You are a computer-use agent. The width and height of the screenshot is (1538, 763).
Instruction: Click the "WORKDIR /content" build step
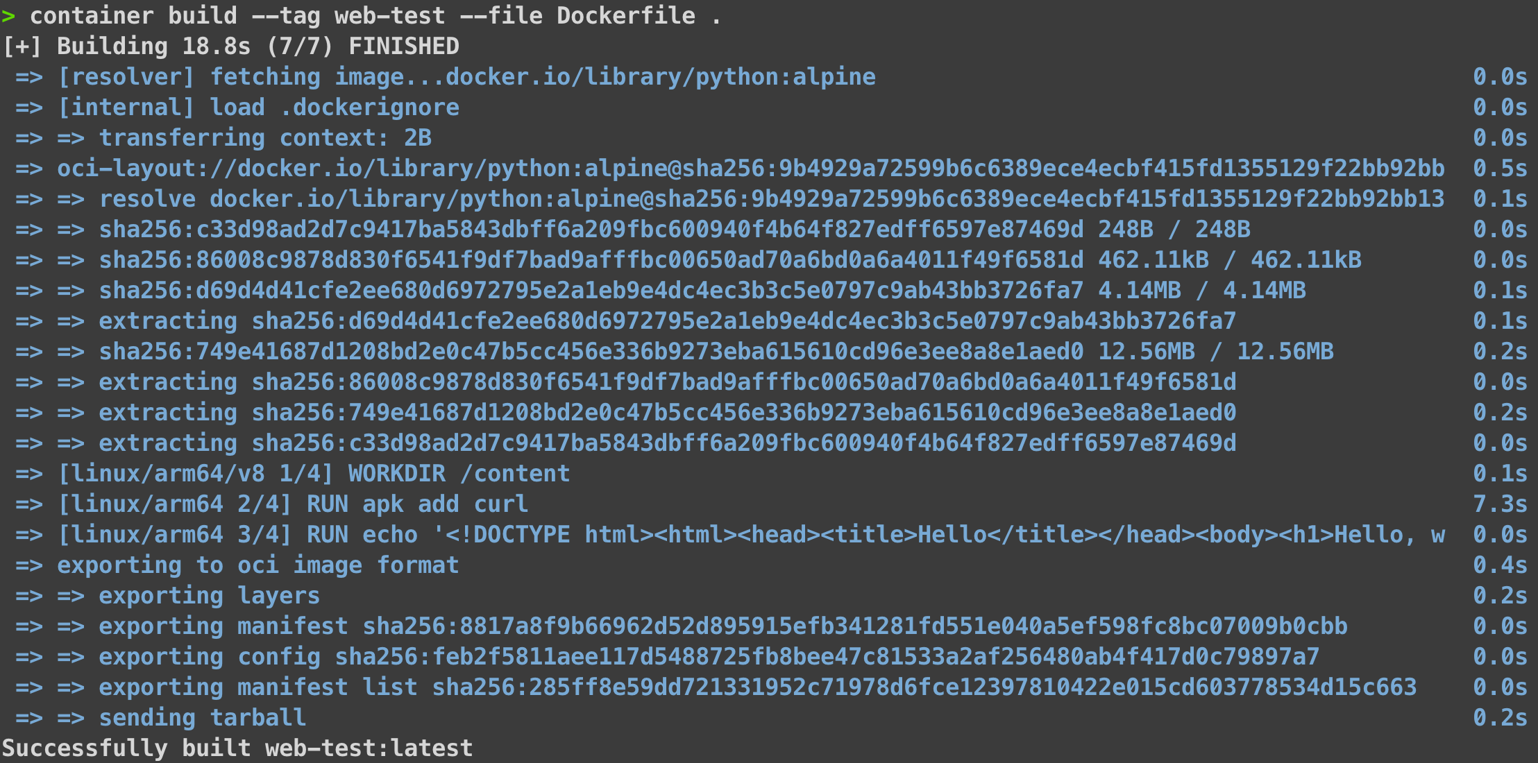459,474
